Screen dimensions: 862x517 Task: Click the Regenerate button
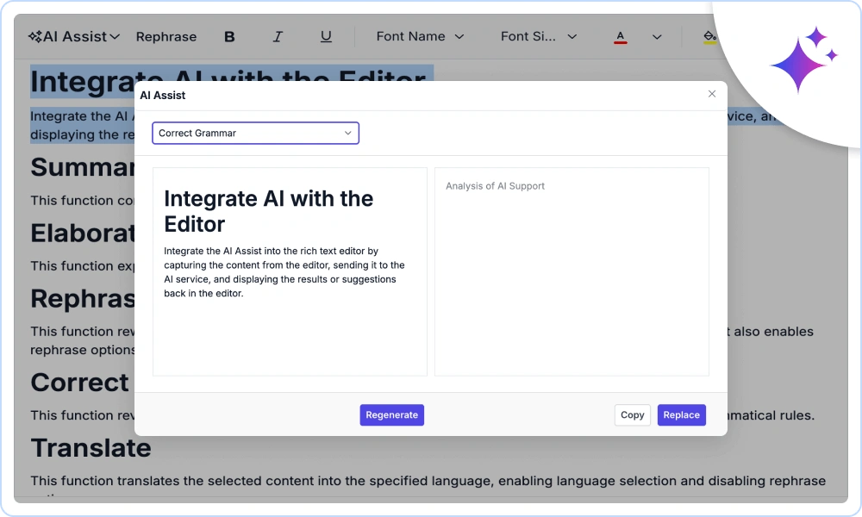[391, 414]
